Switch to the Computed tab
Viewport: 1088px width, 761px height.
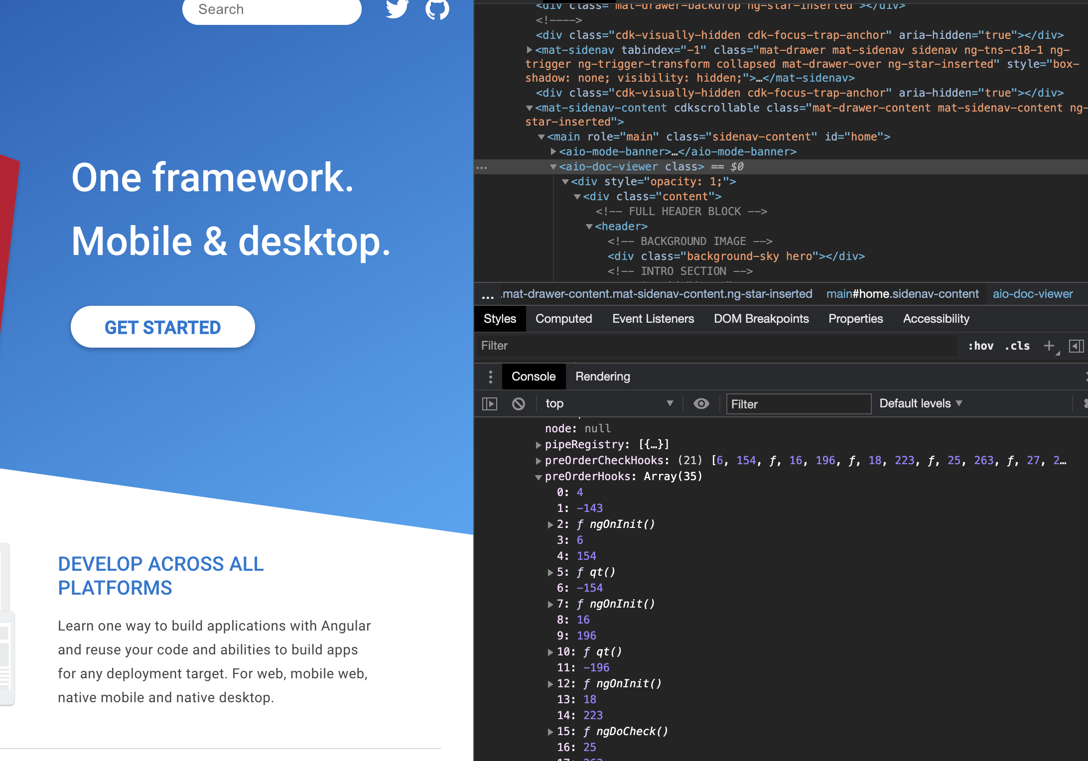coord(563,319)
